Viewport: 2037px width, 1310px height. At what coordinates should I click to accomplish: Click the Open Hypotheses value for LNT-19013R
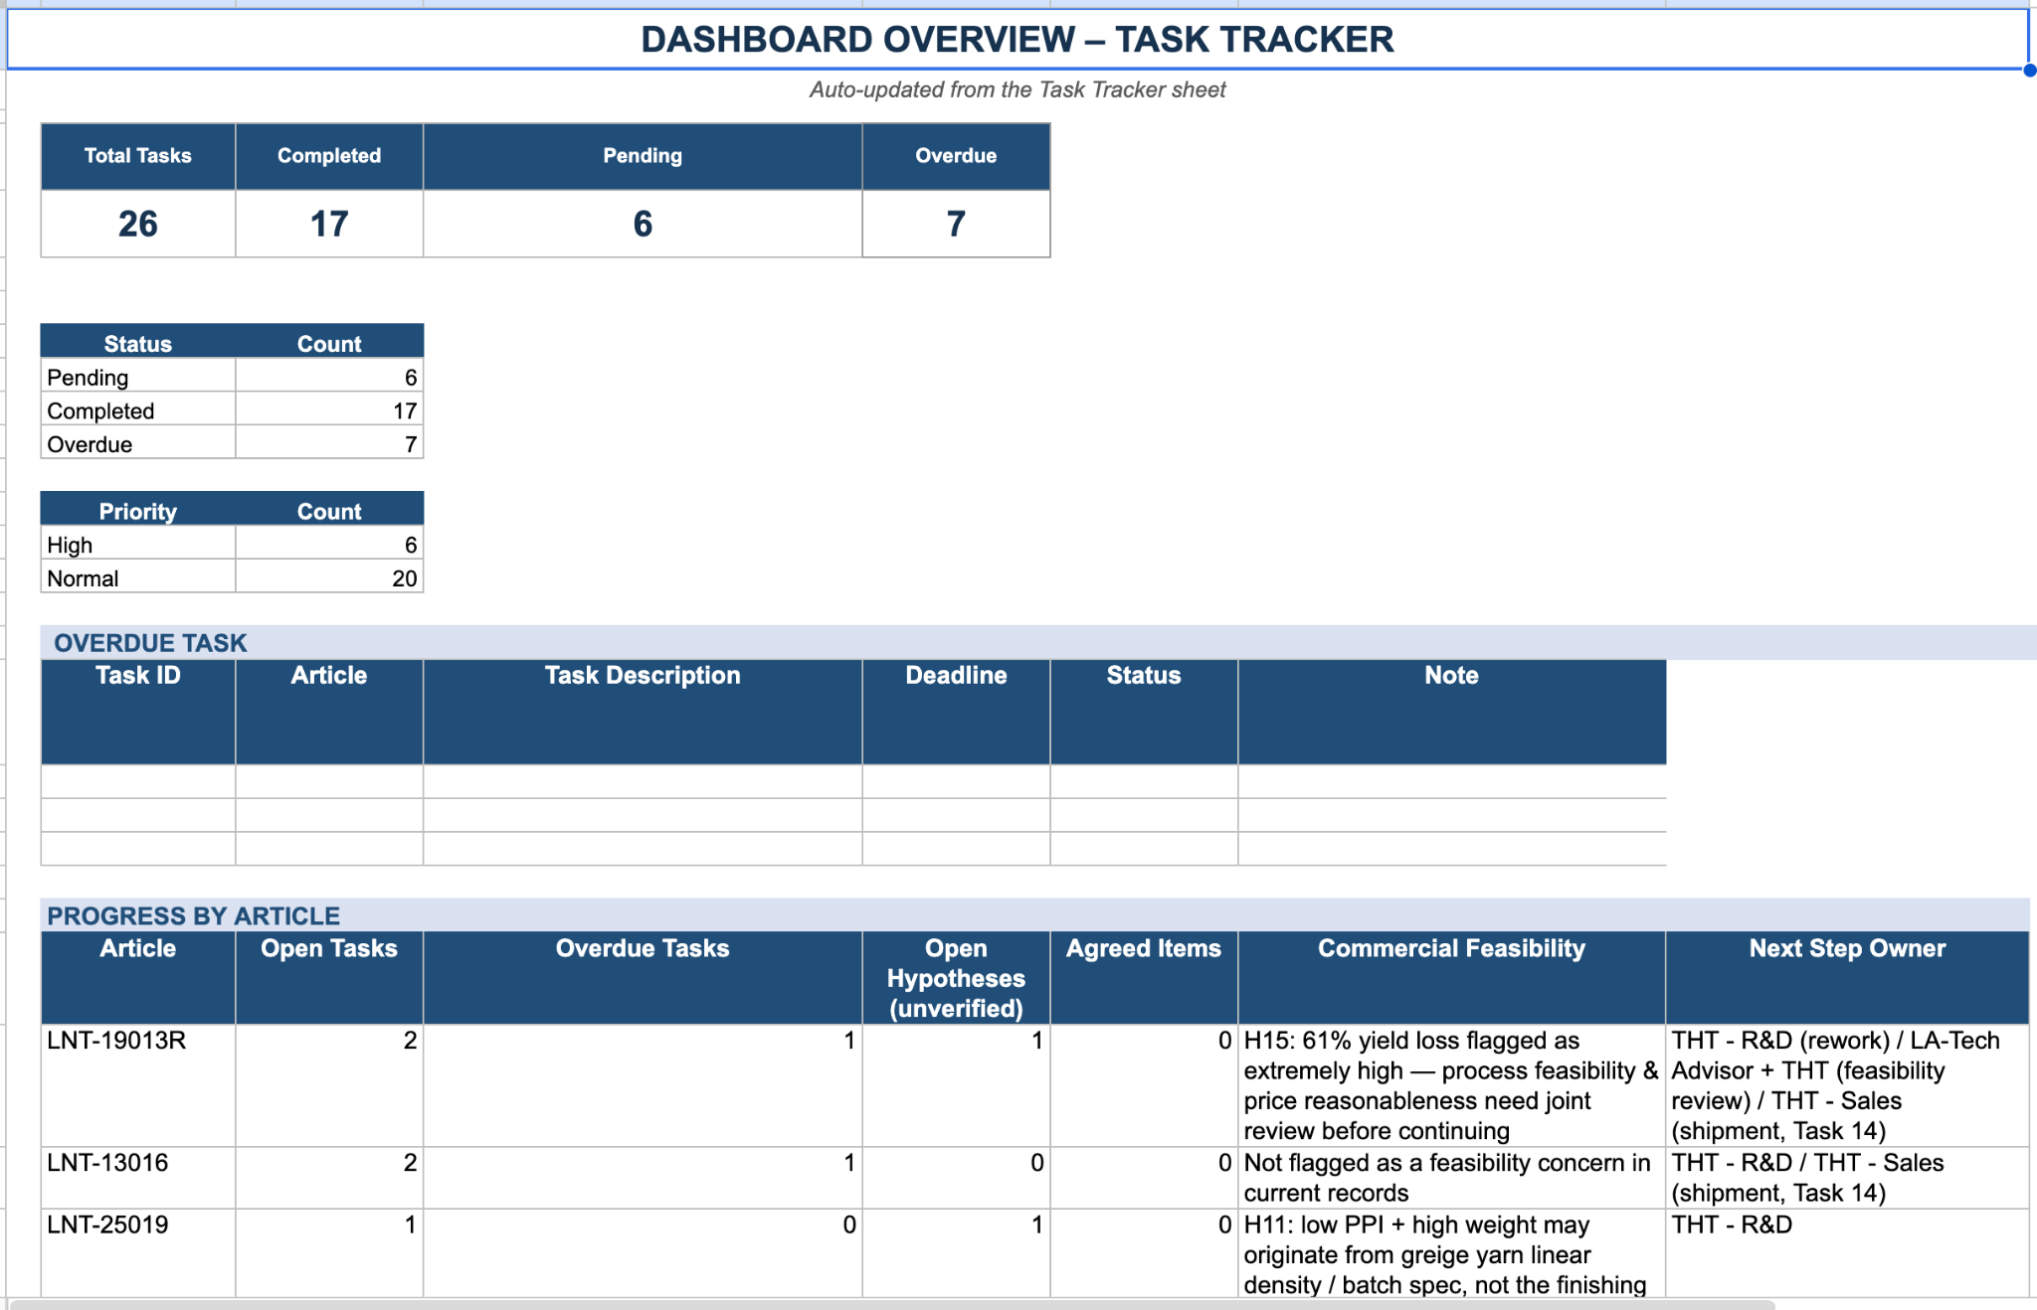(956, 1085)
